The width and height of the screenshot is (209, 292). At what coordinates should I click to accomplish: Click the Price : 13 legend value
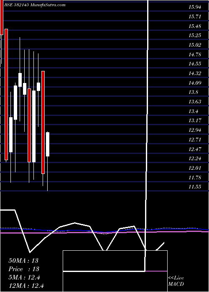pos(24,269)
